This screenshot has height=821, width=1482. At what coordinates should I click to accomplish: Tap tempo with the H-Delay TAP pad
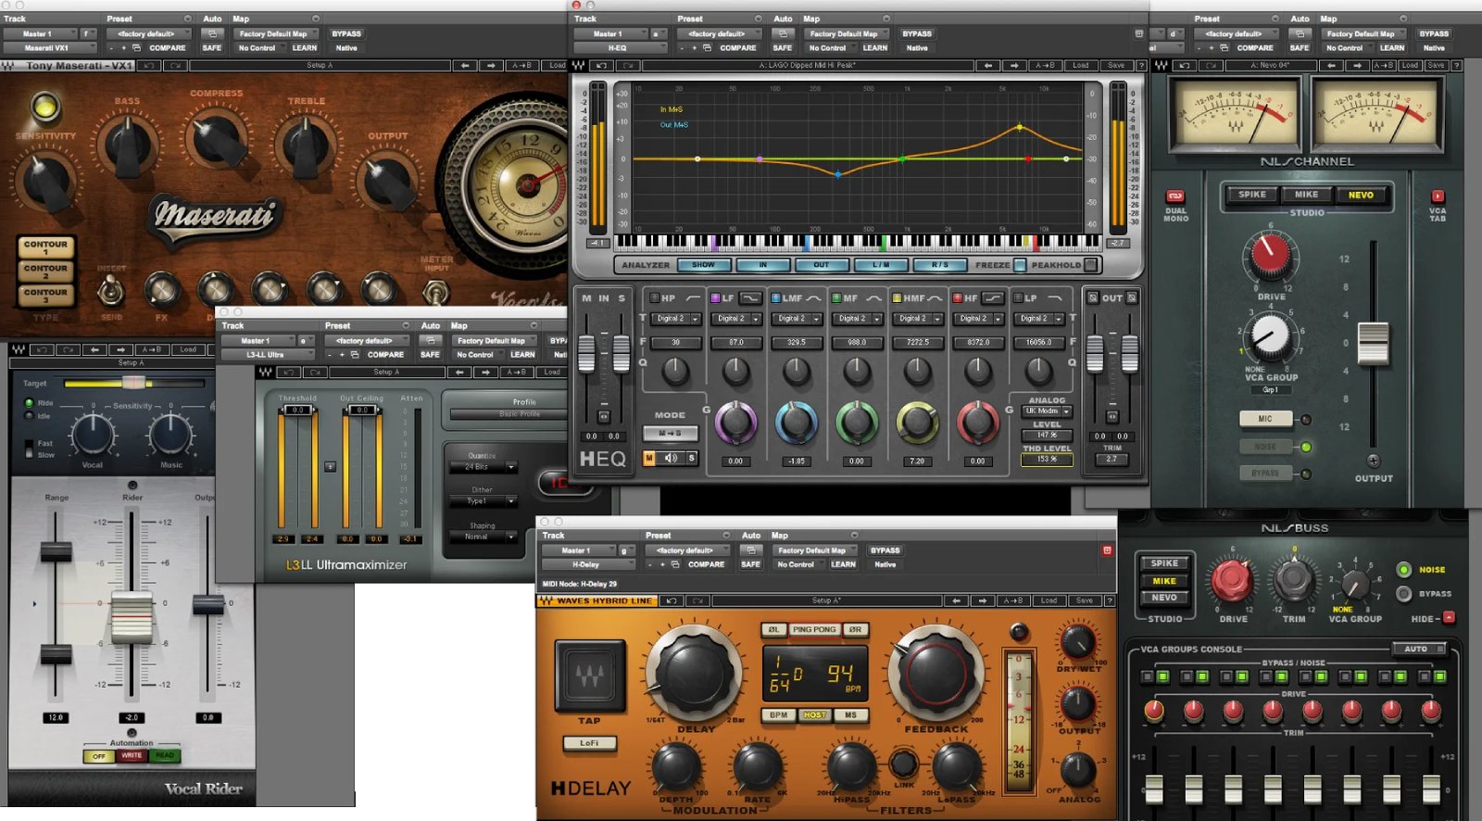coord(589,676)
